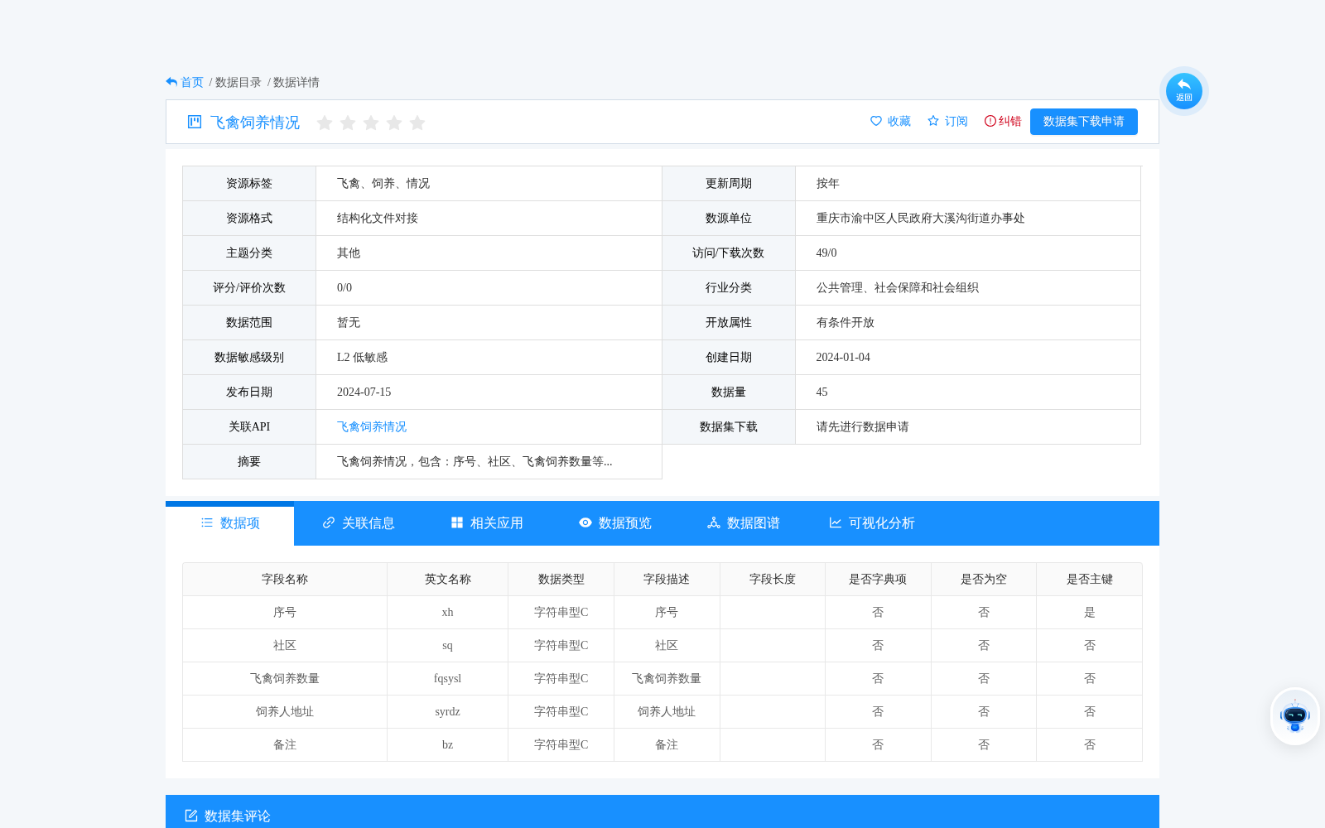Rate the dataset three stars
Viewport: 1325px width, 828px height.
click(371, 123)
